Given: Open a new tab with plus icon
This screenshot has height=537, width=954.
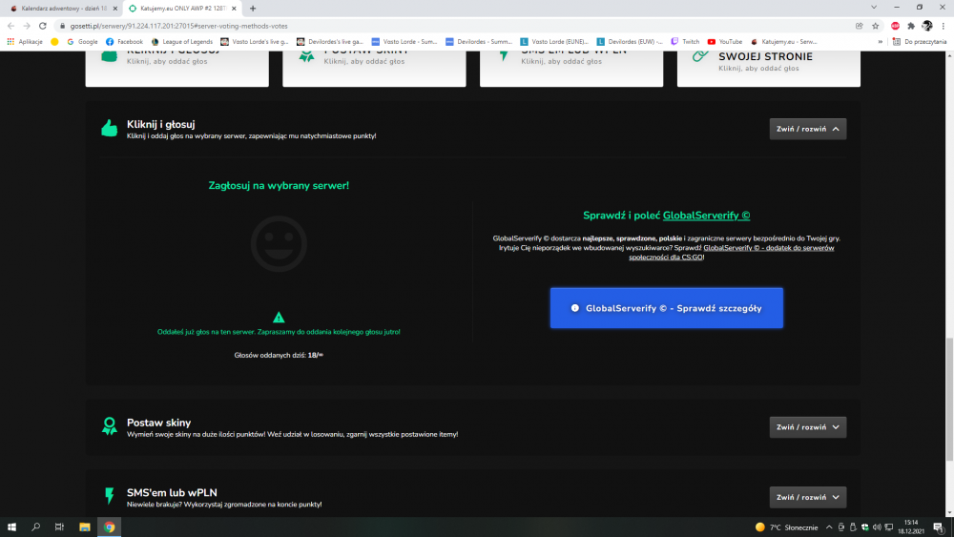Looking at the screenshot, I should 253,8.
